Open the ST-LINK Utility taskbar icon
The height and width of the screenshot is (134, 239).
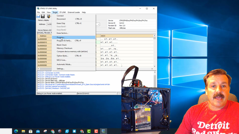coord(103,131)
